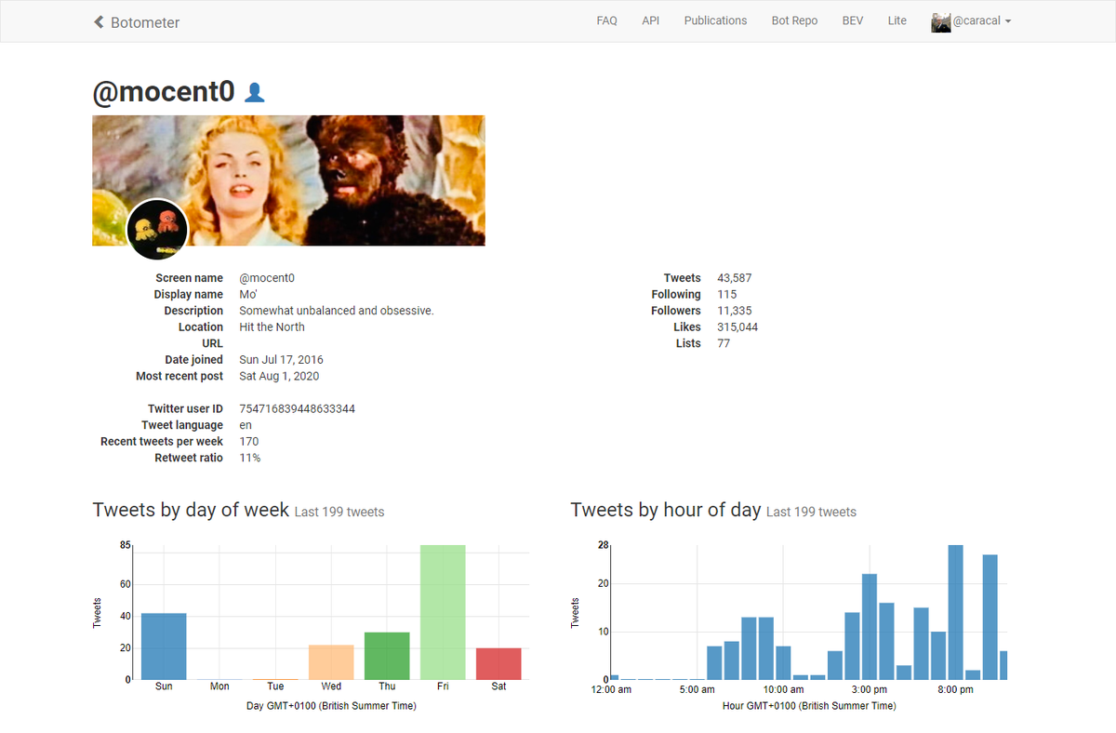The image size is (1116, 733).
Task: Click the 'Tweets by day of week' heading
Action: coord(191,510)
